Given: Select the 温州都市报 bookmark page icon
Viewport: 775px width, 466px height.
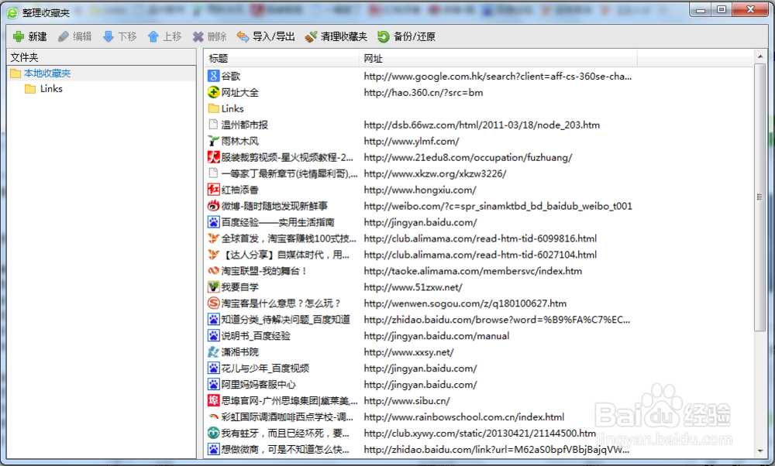Looking at the screenshot, I should 214,125.
